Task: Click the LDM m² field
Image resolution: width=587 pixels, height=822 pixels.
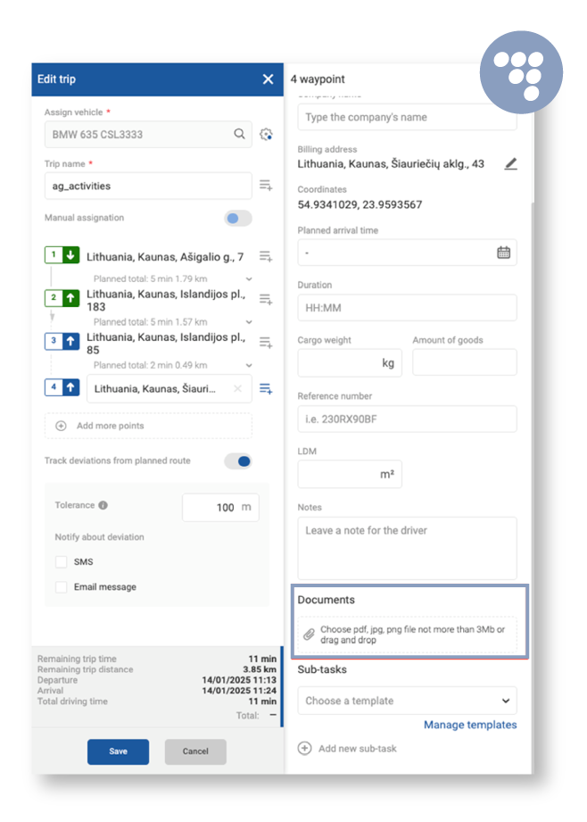Action: 350,474
